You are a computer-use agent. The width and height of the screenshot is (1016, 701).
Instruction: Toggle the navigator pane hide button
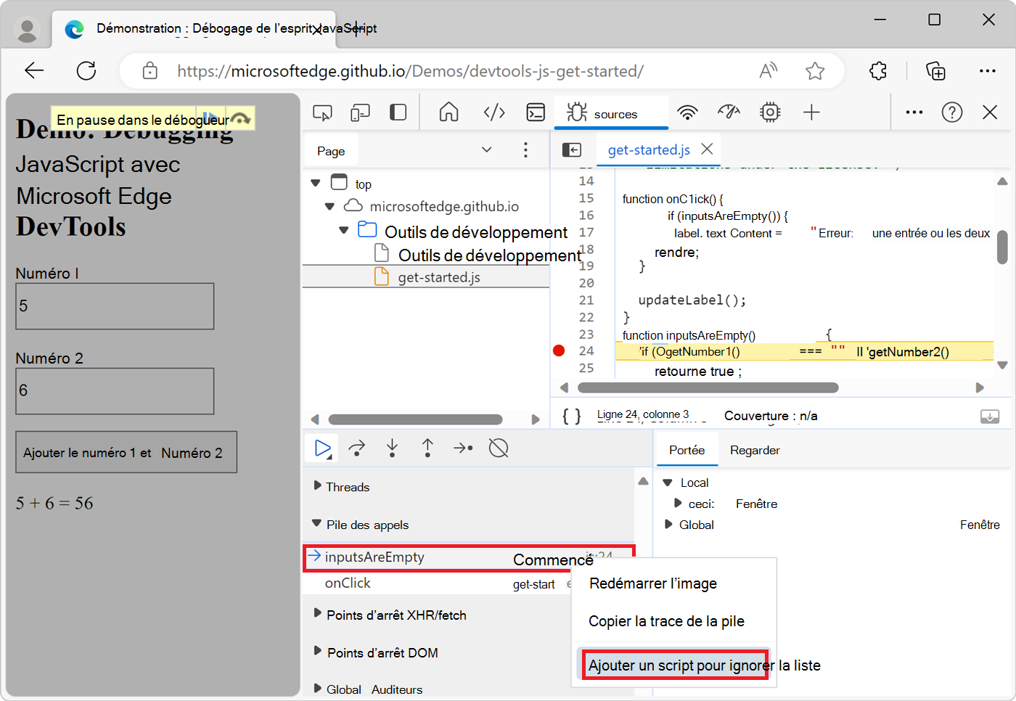[x=572, y=149]
